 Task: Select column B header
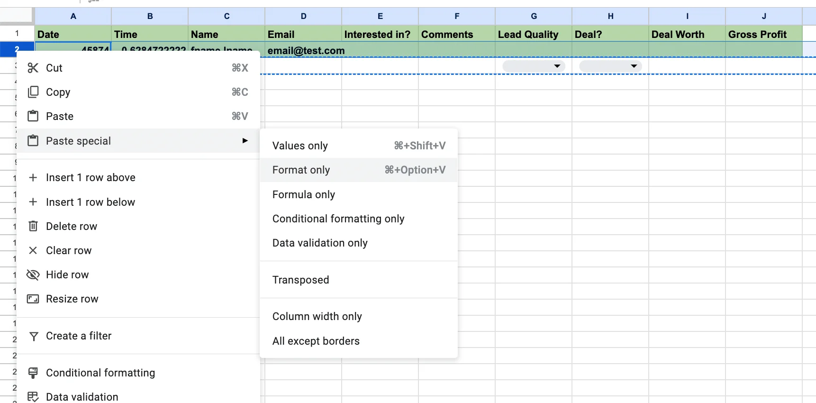coord(150,16)
